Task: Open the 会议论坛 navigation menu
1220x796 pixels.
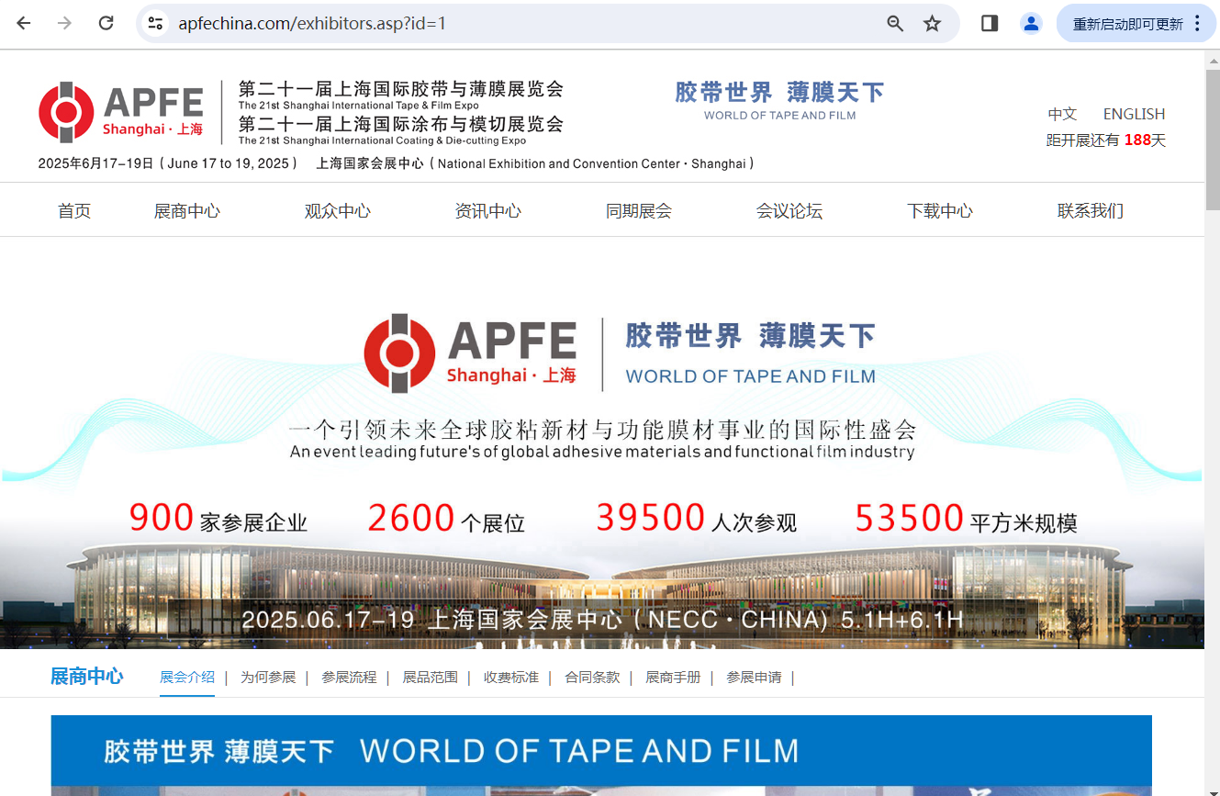Action: [x=789, y=211]
